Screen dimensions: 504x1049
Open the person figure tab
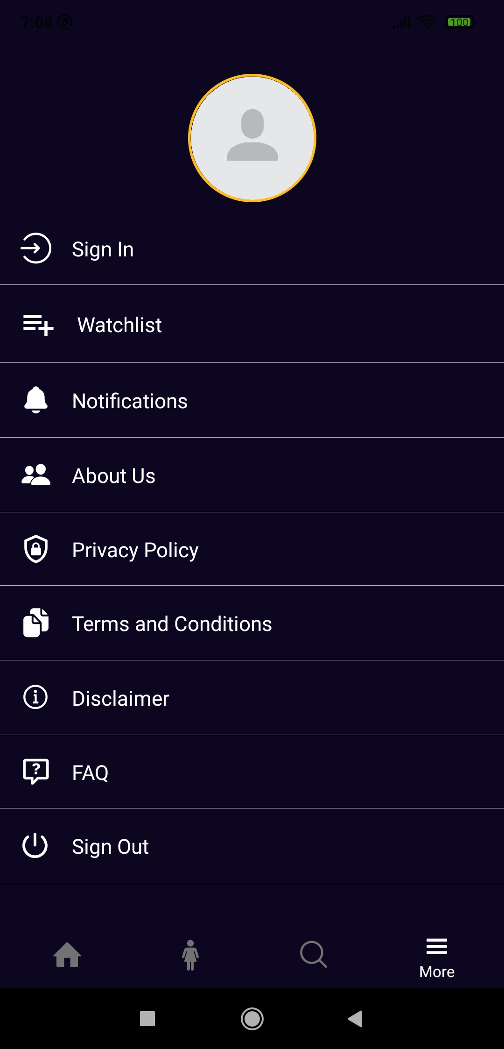pyautogui.click(x=190, y=955)
